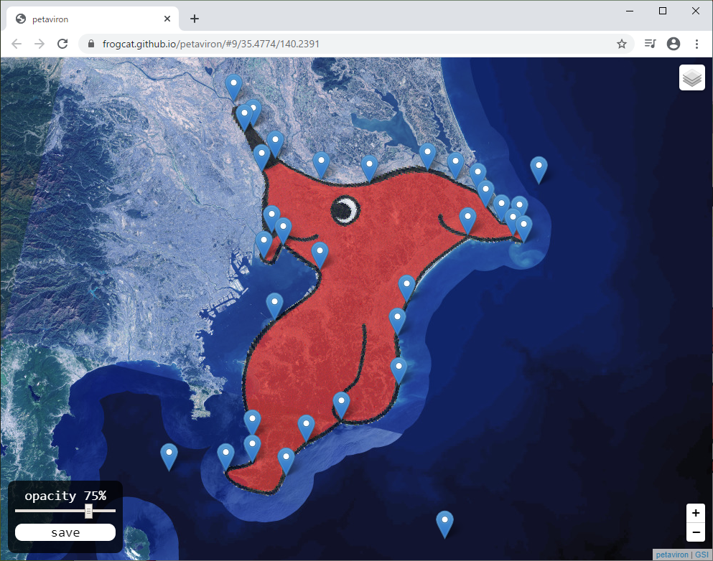
Task: Go back to previous page
Action: (17, 44)
